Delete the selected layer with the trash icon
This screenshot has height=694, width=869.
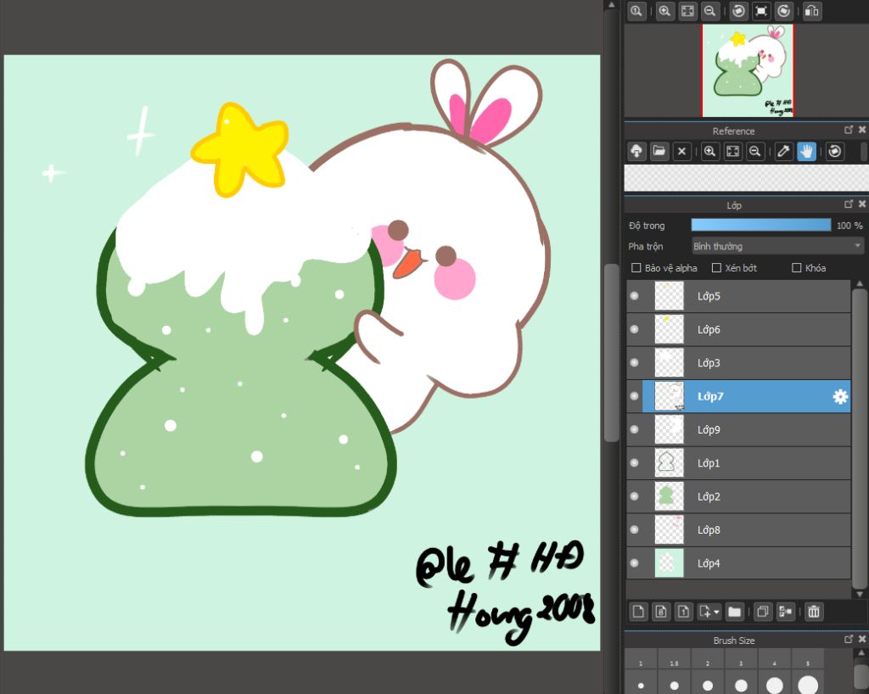(814, 612)
